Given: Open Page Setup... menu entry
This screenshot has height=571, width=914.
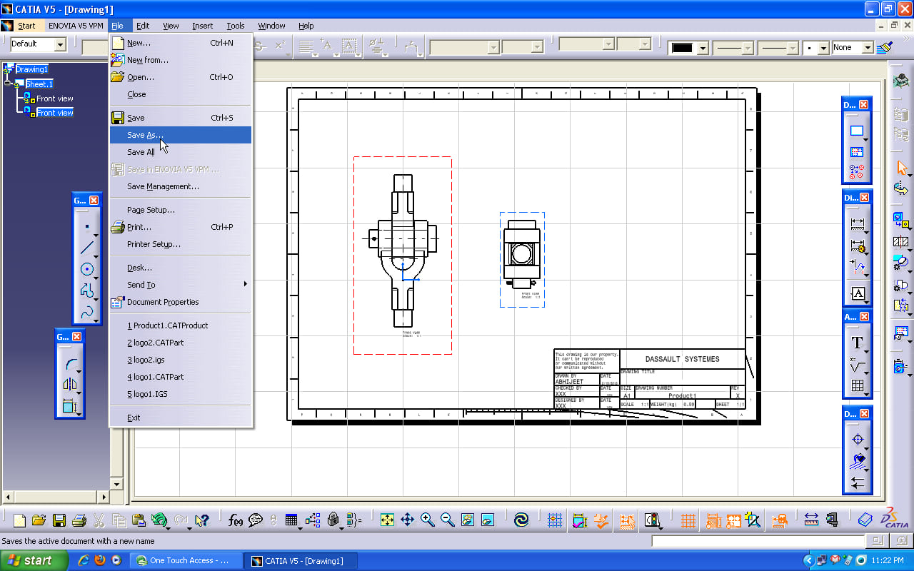Looking at the screenshot, I should 181,210.
